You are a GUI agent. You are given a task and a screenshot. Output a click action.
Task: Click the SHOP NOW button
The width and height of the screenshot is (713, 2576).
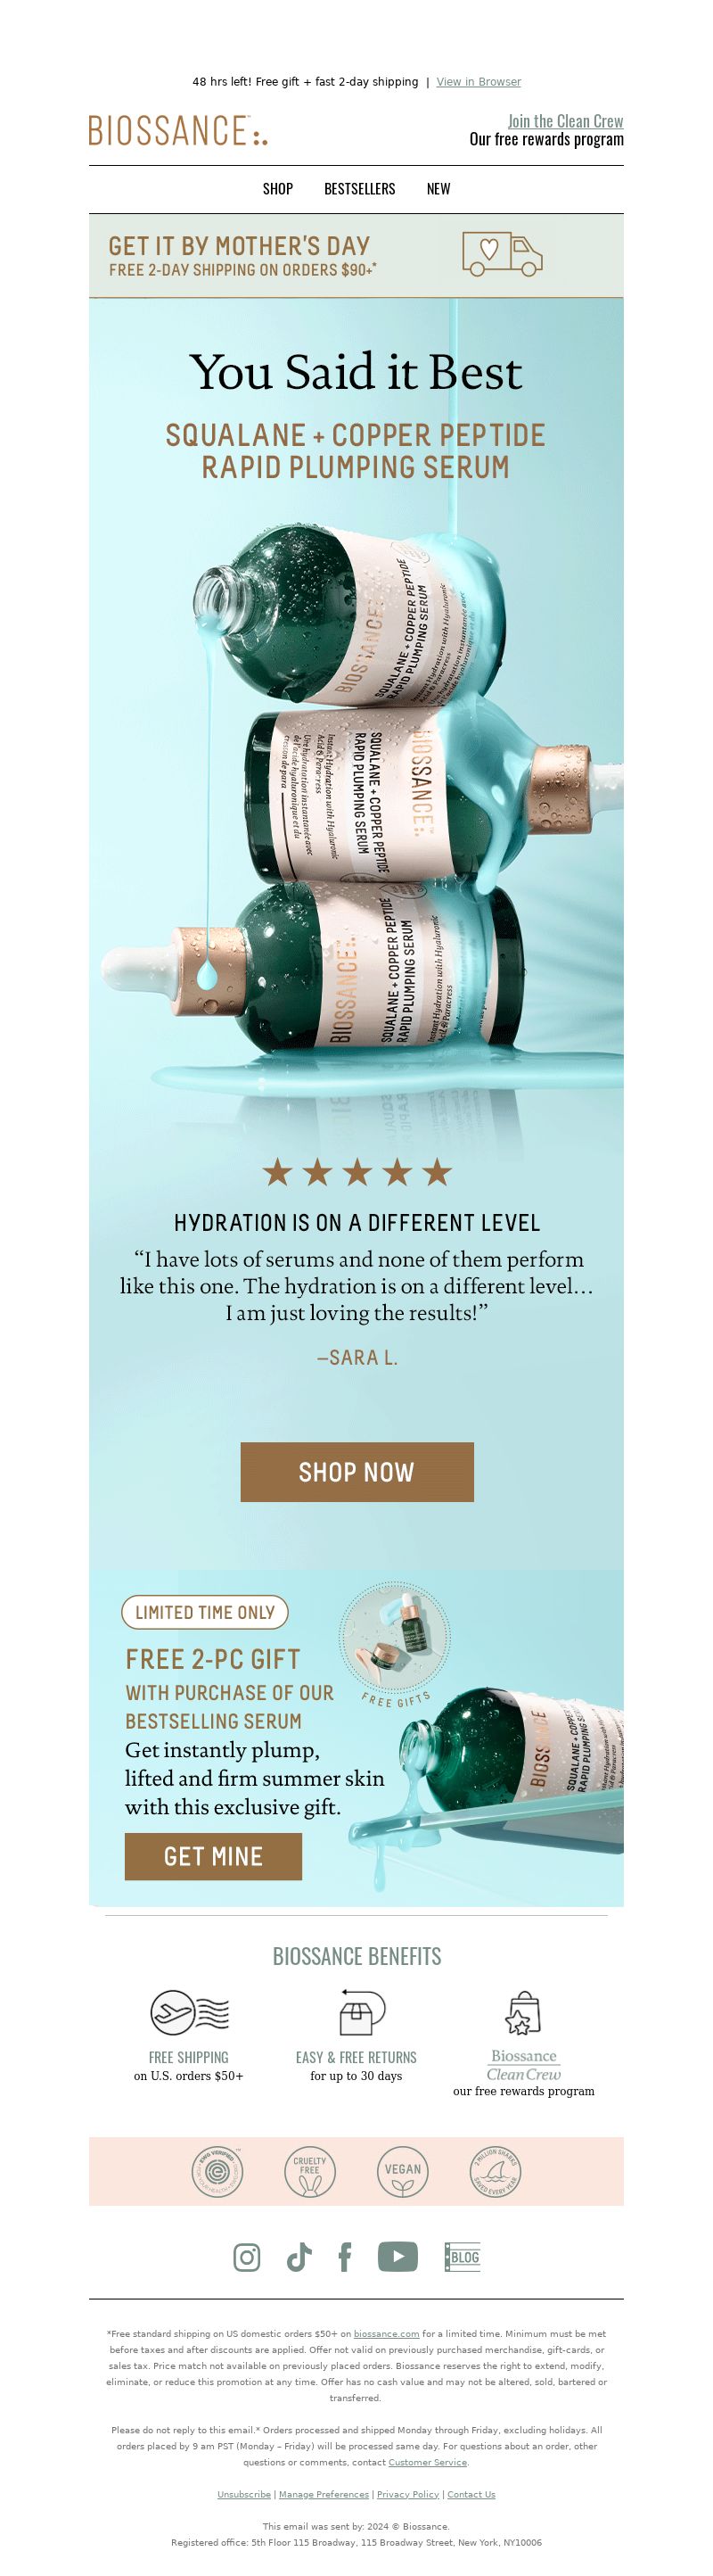[x=357, y=1472]
